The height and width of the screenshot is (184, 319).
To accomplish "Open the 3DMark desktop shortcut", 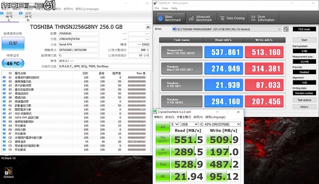I will click(x=8, y=172).
